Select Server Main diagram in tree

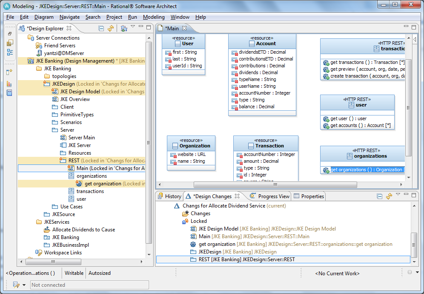[81, 138]
